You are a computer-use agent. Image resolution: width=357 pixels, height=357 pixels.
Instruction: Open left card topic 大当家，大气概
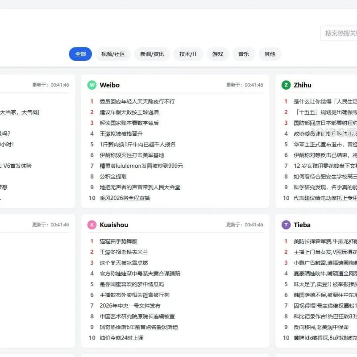coord(20,112)
